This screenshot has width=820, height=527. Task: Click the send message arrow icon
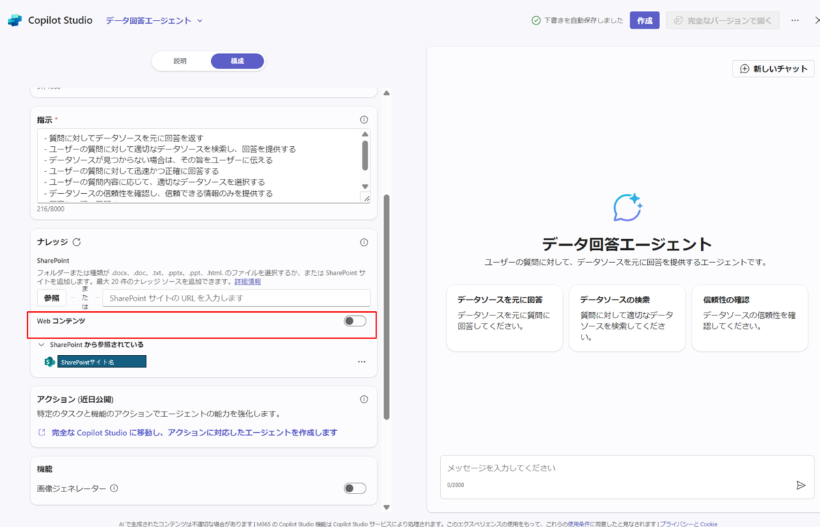click(x=801, y=485)
